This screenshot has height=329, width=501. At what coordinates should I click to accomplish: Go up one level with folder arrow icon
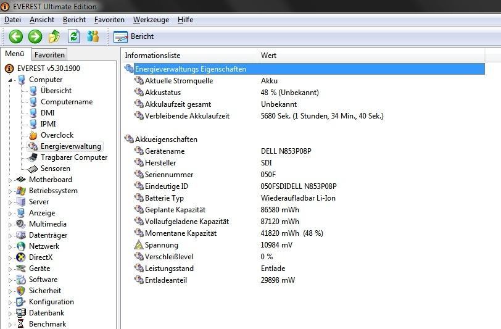[x=55, y=36]
